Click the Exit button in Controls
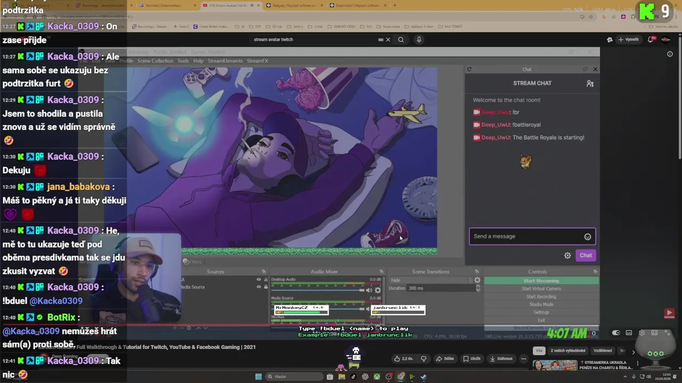682x383 pixels. [x=541, y=320]
